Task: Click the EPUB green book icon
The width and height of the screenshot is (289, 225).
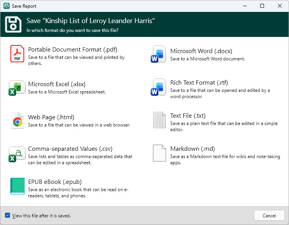Action: (17, 186)
